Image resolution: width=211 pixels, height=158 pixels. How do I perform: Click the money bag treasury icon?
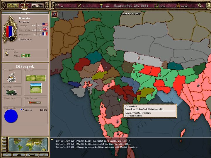click(x=178, y=6)
